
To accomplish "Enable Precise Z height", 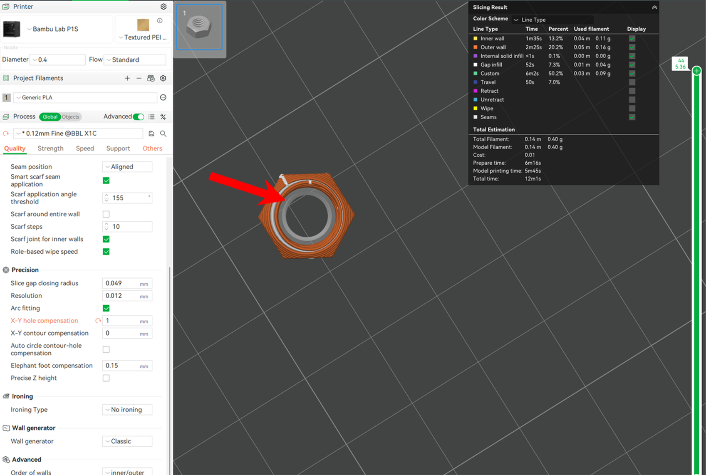I will (x=106, y=378).
